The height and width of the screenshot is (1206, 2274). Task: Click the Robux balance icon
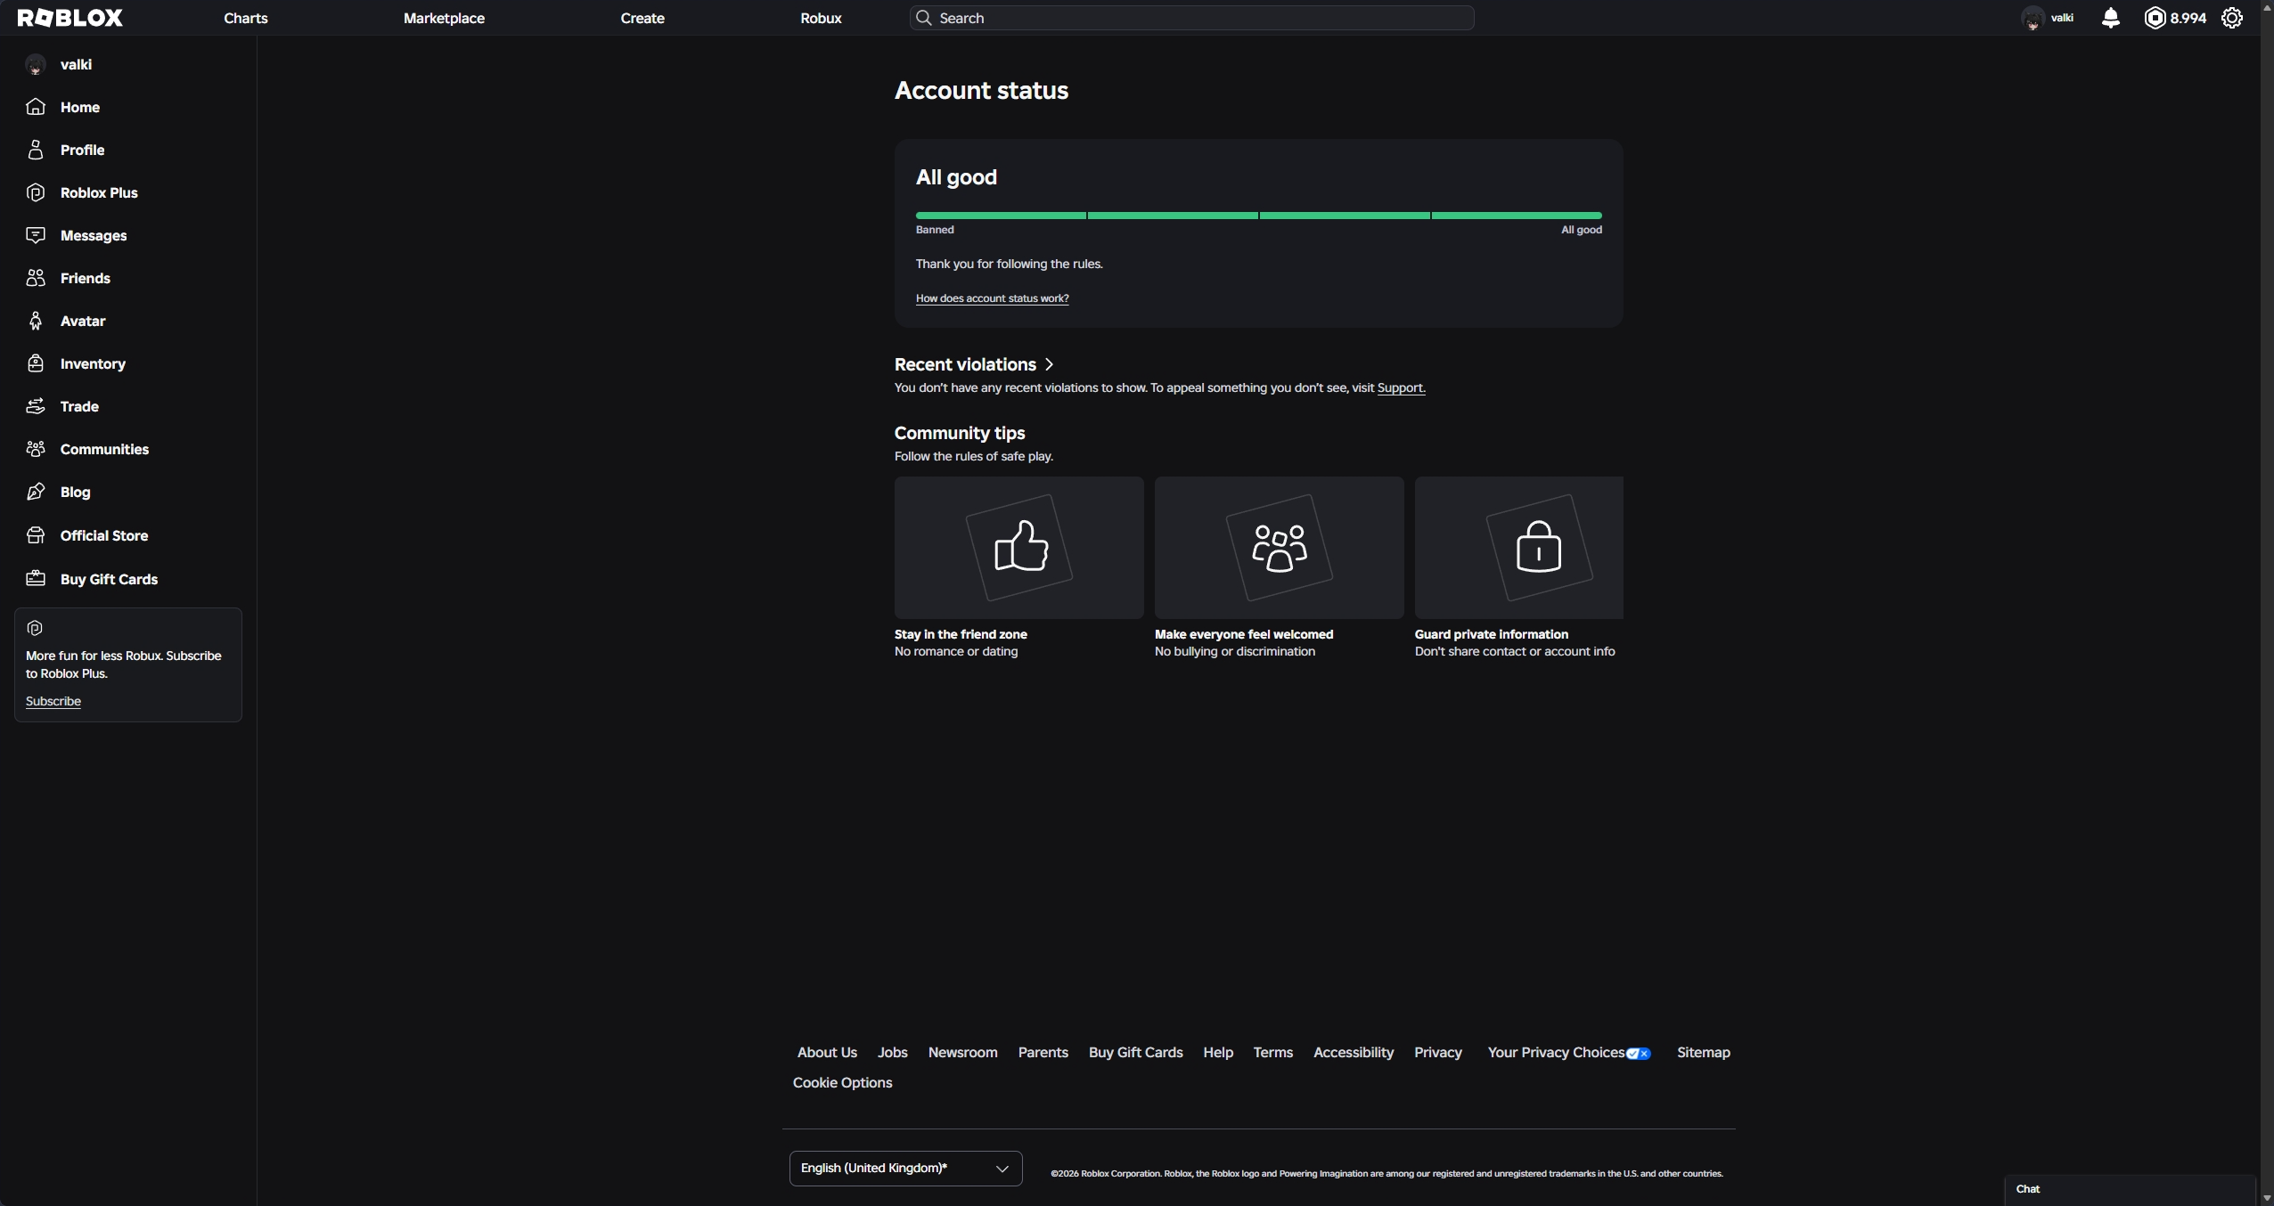click(x=2155, y=18)
